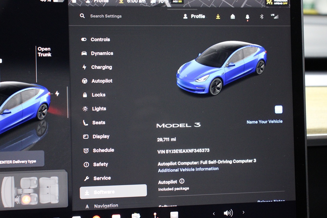Open the Display settings section
The image size is (327, 218).
(x=101, y=137)
